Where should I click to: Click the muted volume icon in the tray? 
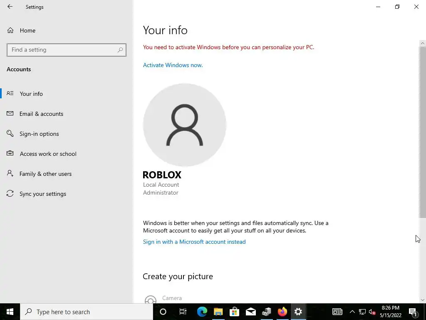[372, 312]
